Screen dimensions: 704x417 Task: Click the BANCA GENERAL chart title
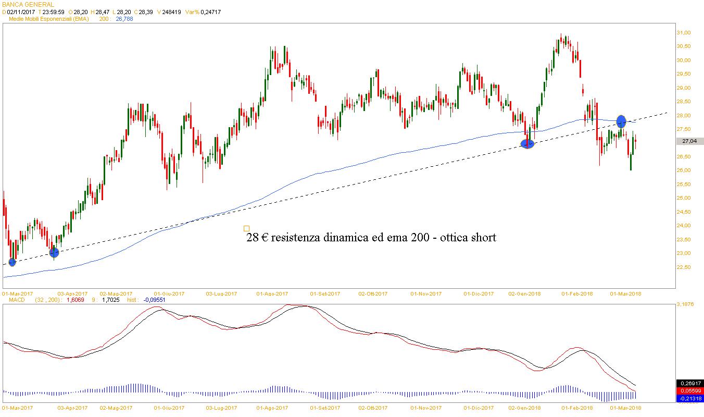pyautogui.click(x=28, y=5)
